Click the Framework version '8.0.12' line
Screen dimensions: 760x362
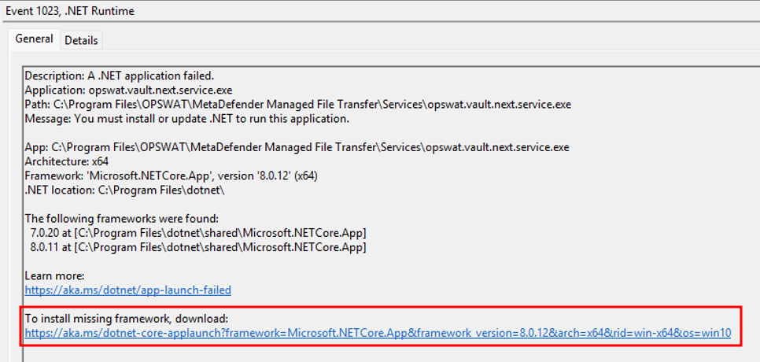coord(171,176)
